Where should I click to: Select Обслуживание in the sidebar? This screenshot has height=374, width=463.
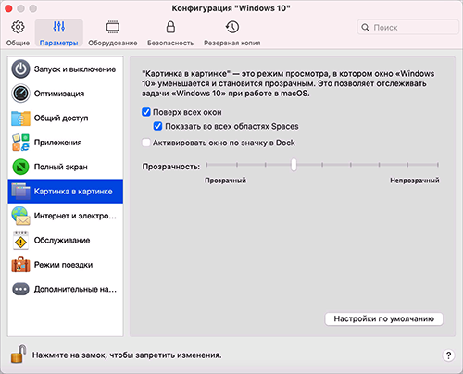(66, 240)
